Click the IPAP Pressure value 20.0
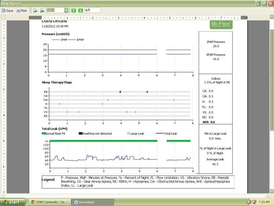 [216, 46]
